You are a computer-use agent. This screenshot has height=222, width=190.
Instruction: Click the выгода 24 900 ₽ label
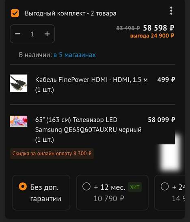click(x=152, y=36)
